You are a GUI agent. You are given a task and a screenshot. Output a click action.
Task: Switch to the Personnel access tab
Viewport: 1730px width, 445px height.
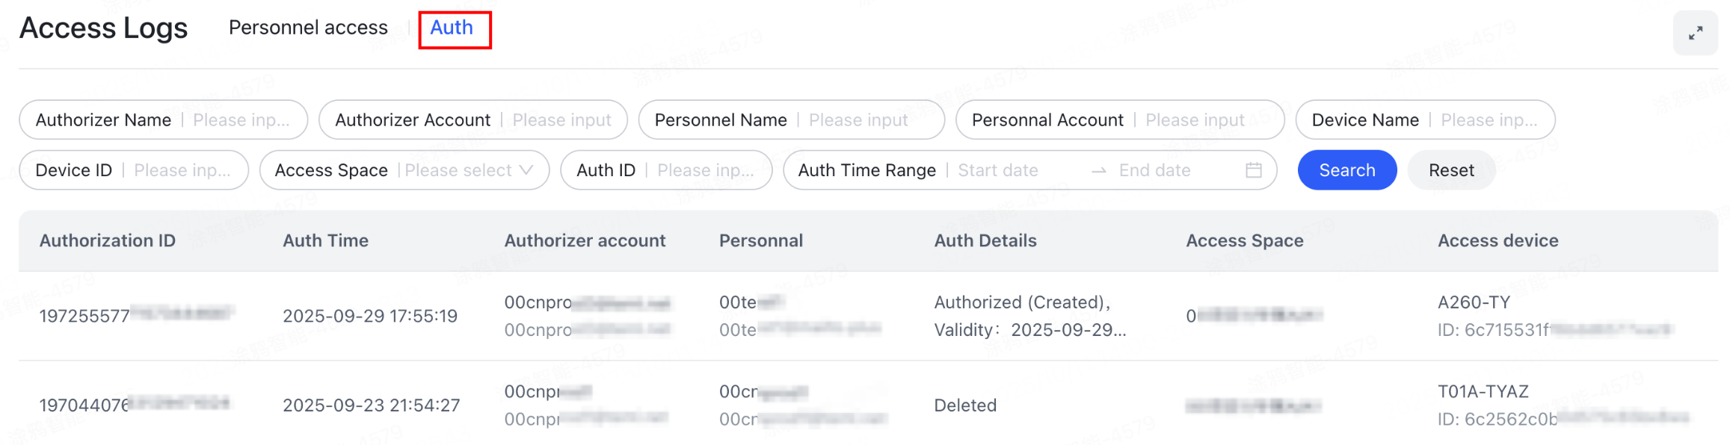(308, 28)
